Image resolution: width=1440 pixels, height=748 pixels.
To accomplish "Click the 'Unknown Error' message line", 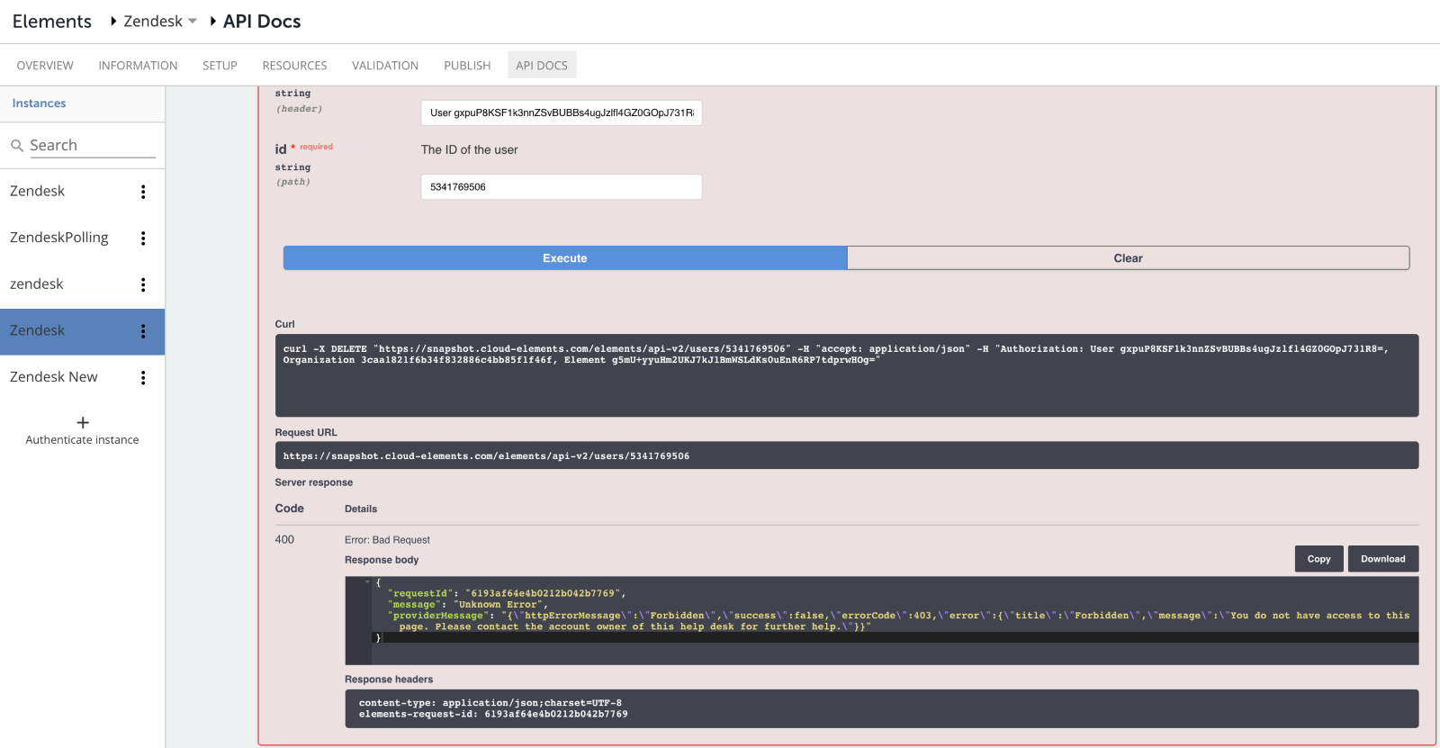I will [x=468, y=605].
